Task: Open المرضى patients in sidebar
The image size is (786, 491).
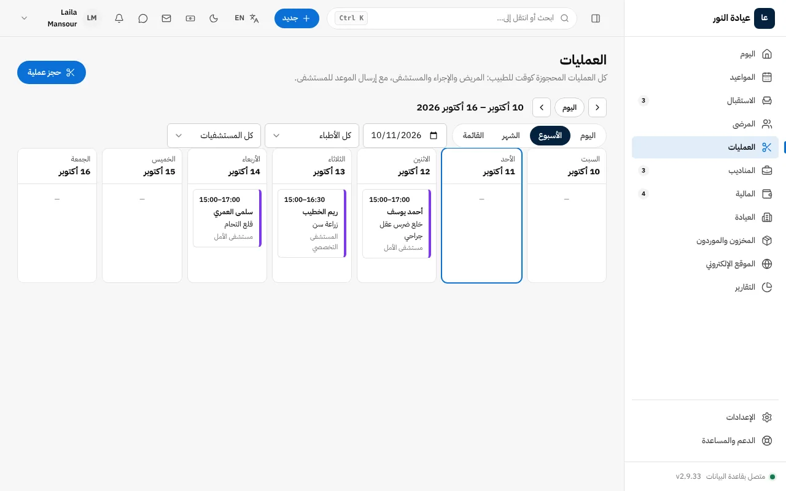Action: pos(705,124)
